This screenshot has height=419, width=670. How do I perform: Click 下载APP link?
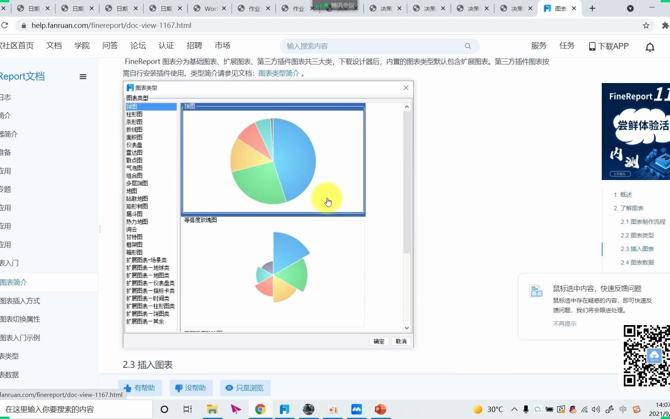pos(609,46)
